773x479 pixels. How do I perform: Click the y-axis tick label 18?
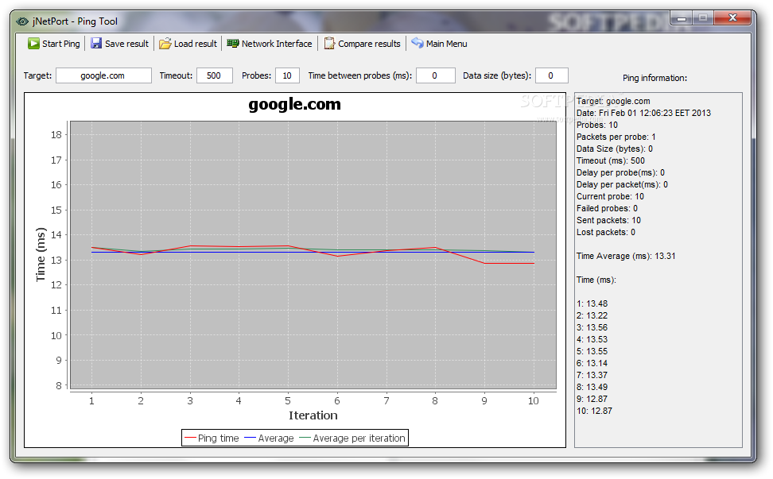pyautogui.click(x=56, y=135)
